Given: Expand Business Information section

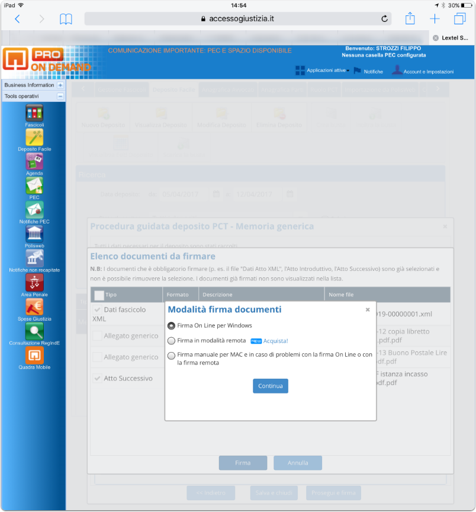Looking at the screenshot, I should 60,85.
